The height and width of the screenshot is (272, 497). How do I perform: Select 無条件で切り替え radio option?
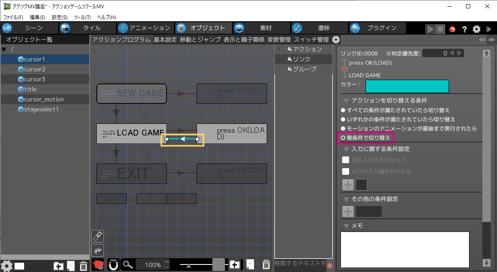(x=343, y=138)
